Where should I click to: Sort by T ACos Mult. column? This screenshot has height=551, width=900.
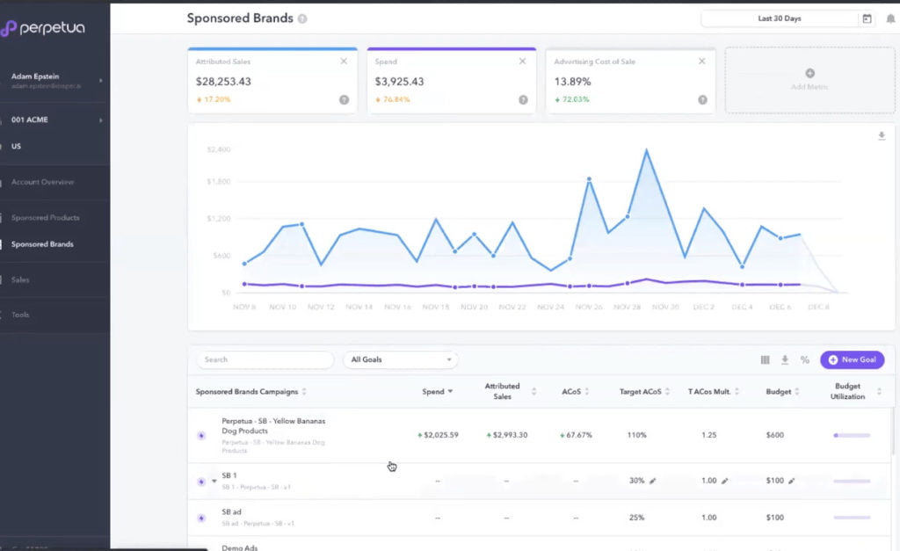coord(714,391)
